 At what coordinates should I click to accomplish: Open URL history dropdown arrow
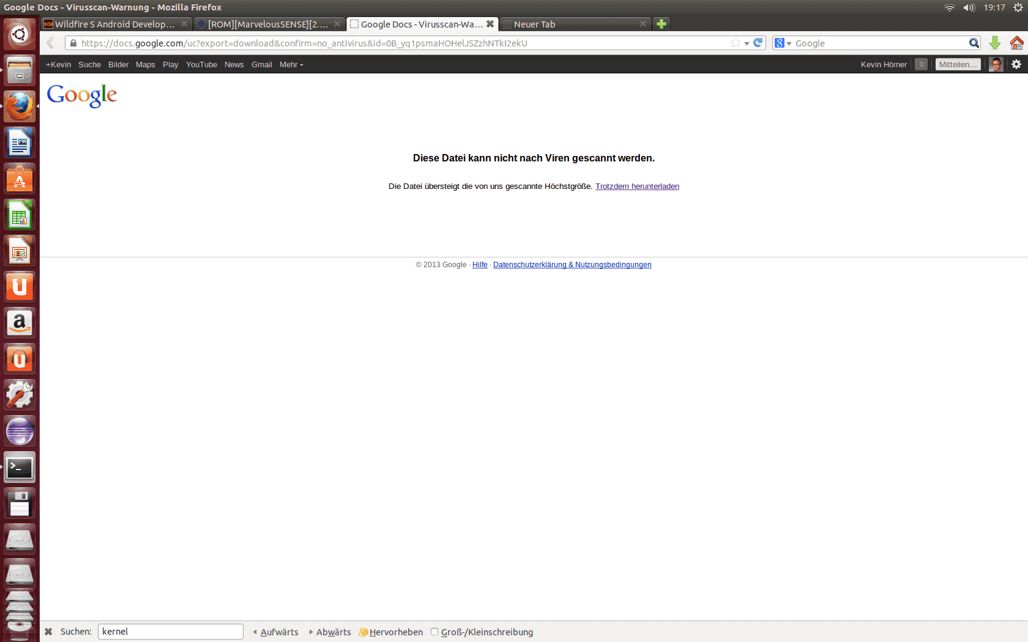tap(747, 43)
